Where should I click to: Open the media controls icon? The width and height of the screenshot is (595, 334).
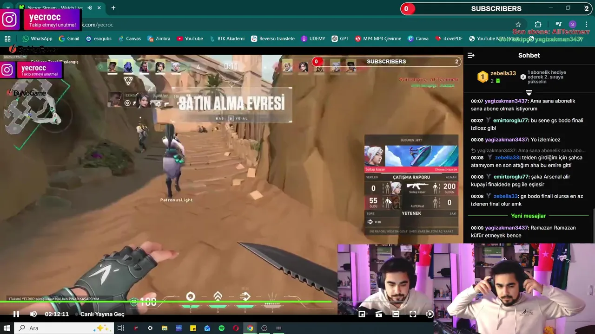[x=559, y=25]
